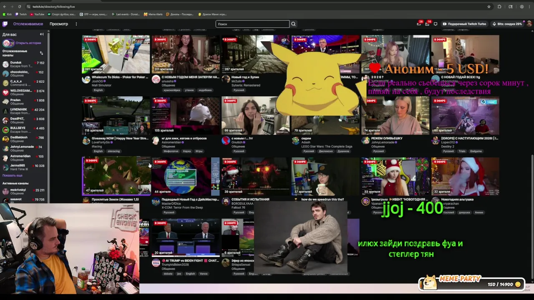The height and width of the screenshot is (300, 534).
Task: Click the Mall Simulator category link
Action: pyautogui.click(x=101, y=85)
